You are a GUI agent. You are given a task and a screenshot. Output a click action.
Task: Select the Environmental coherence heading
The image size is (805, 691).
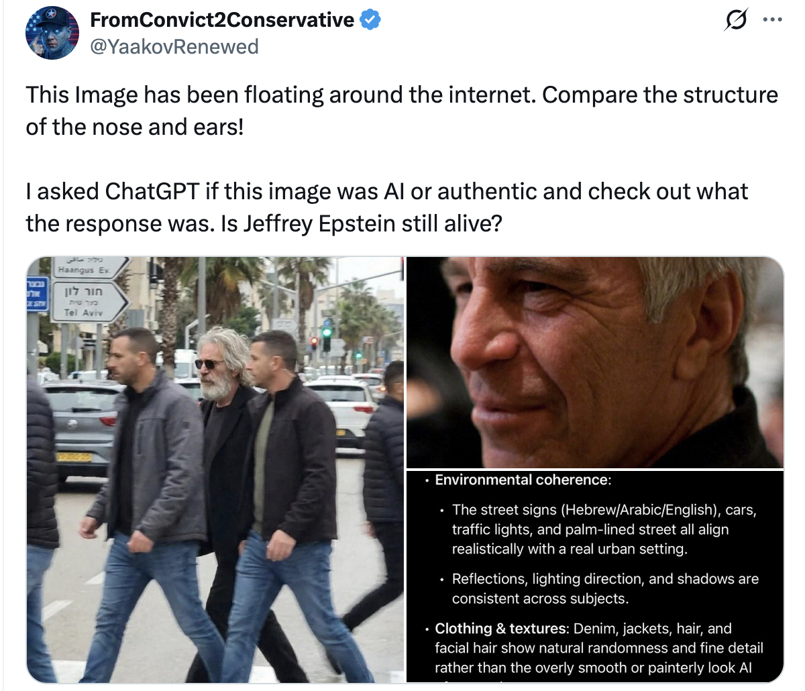pos(523,480)
